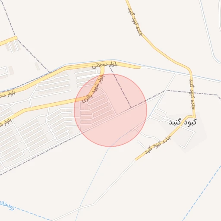Select the short yellow road stub above the grey parking rows
The width and height of the screenshot is (221, 221).
(x=8, y=41)
